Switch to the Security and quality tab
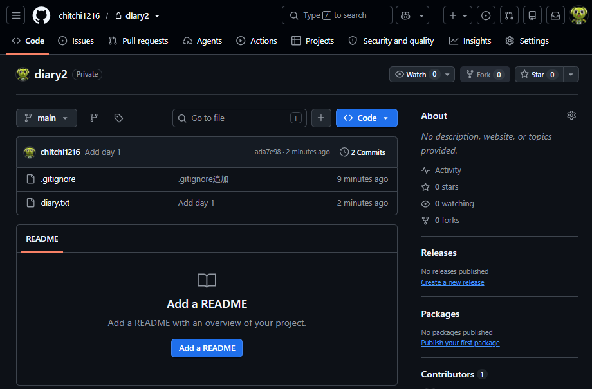 click(x=391, y=41)
